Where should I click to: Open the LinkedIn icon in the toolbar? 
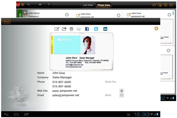click(x=105, y=29)
